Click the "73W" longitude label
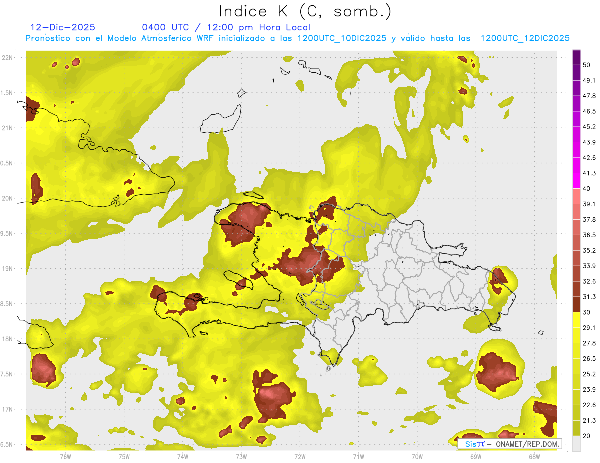 [x=241, y=456]
